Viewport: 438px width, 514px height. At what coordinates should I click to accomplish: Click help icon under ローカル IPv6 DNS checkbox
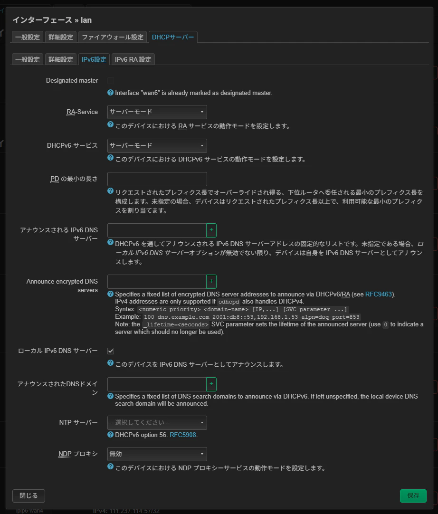click(x=111, y=363)
